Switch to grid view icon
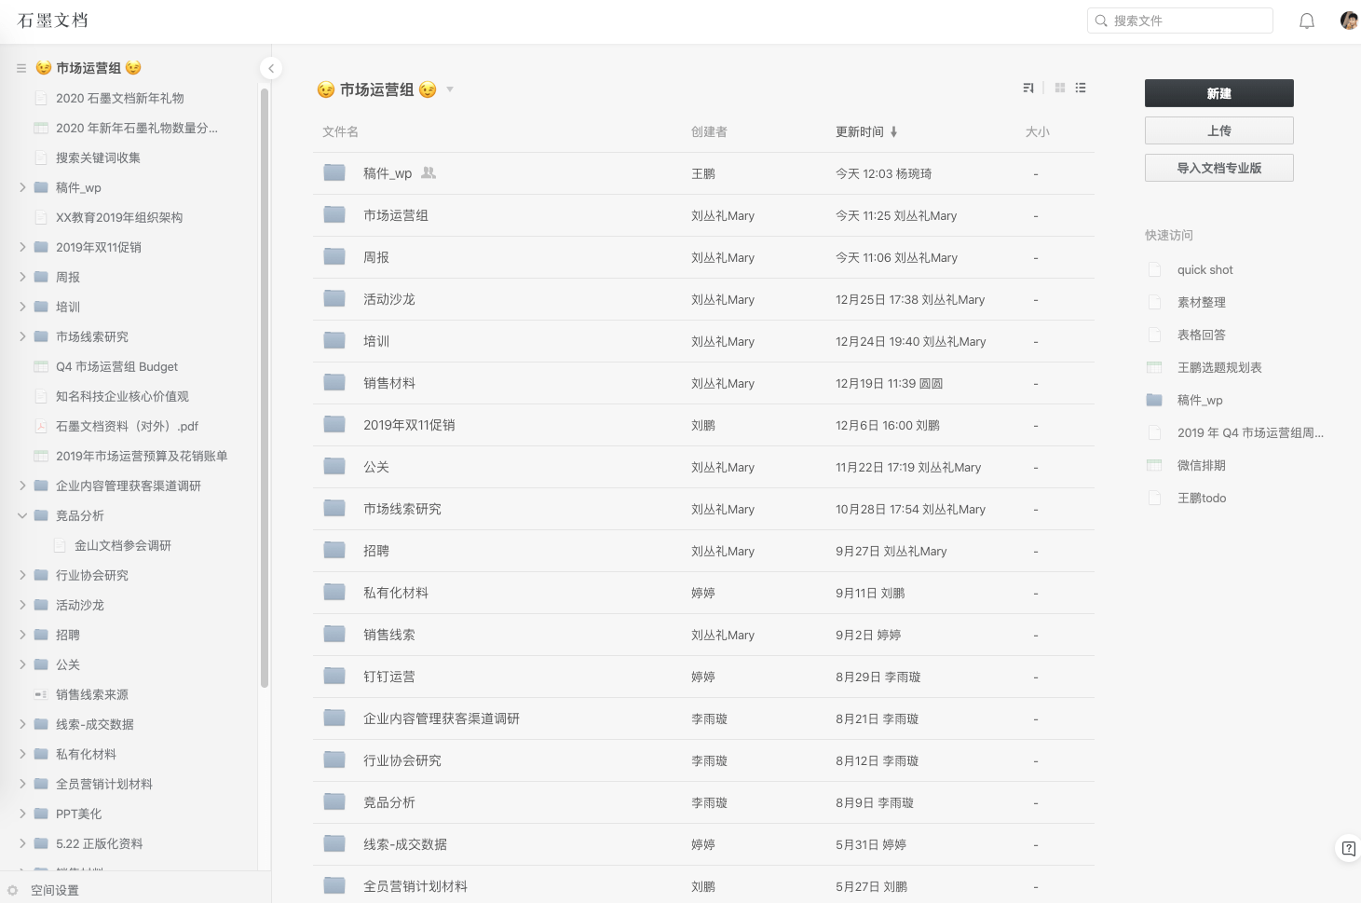The height and width of the screenshot is (903, 1361). click(x=1060, y=88)
